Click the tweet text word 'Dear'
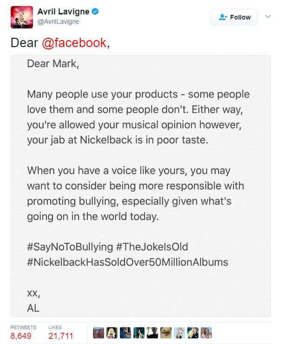283x344 pixels. point(24,43)
